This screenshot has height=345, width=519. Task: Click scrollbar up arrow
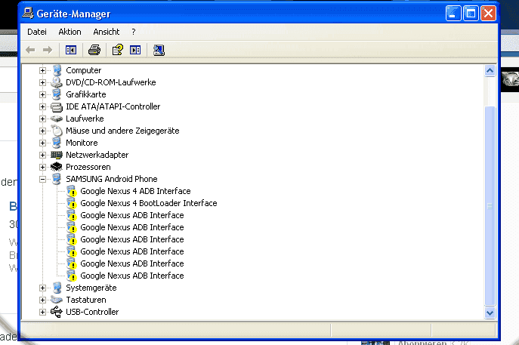pyautogui.click(x=490, y=71)
